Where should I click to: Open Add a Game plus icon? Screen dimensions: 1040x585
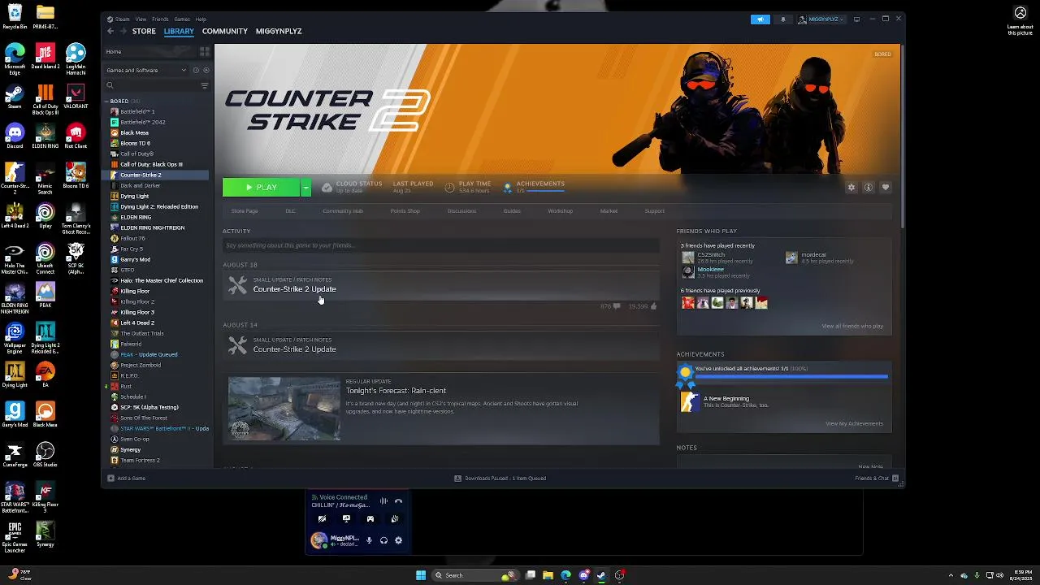point(111,478)
